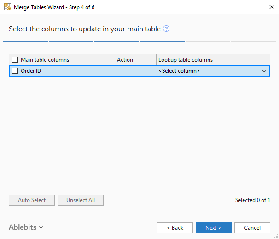Click the Lookup table columns header

(x=186, y=60)
